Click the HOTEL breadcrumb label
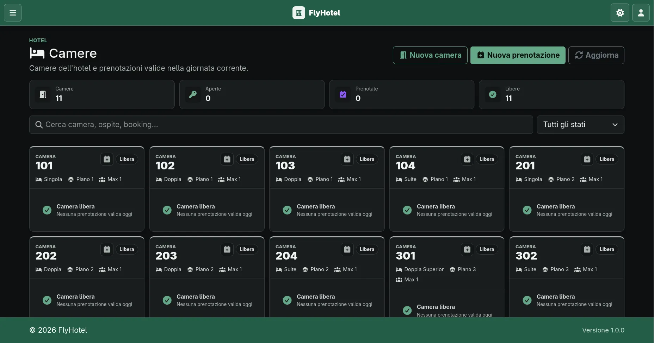The width and height of the screenshot is (654, 343). pos(38,40)
